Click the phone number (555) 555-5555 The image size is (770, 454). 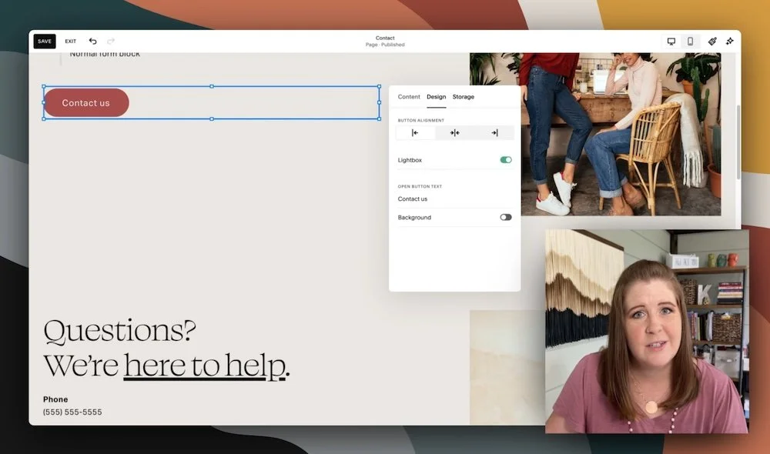72,412
